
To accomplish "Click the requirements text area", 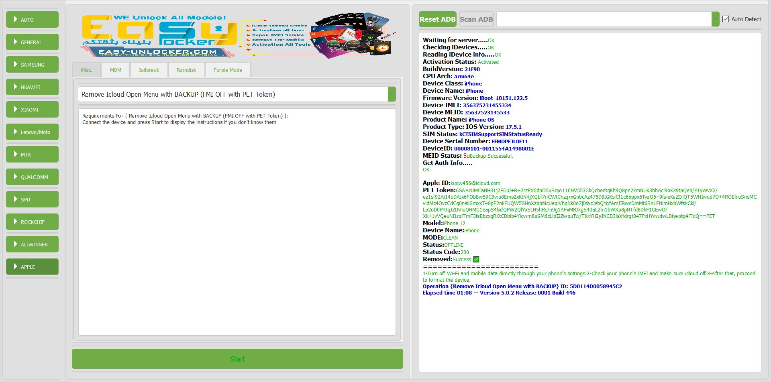I will (x=237, y=222).
